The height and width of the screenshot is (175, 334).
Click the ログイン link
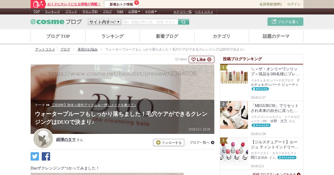[x=294, y=4]
